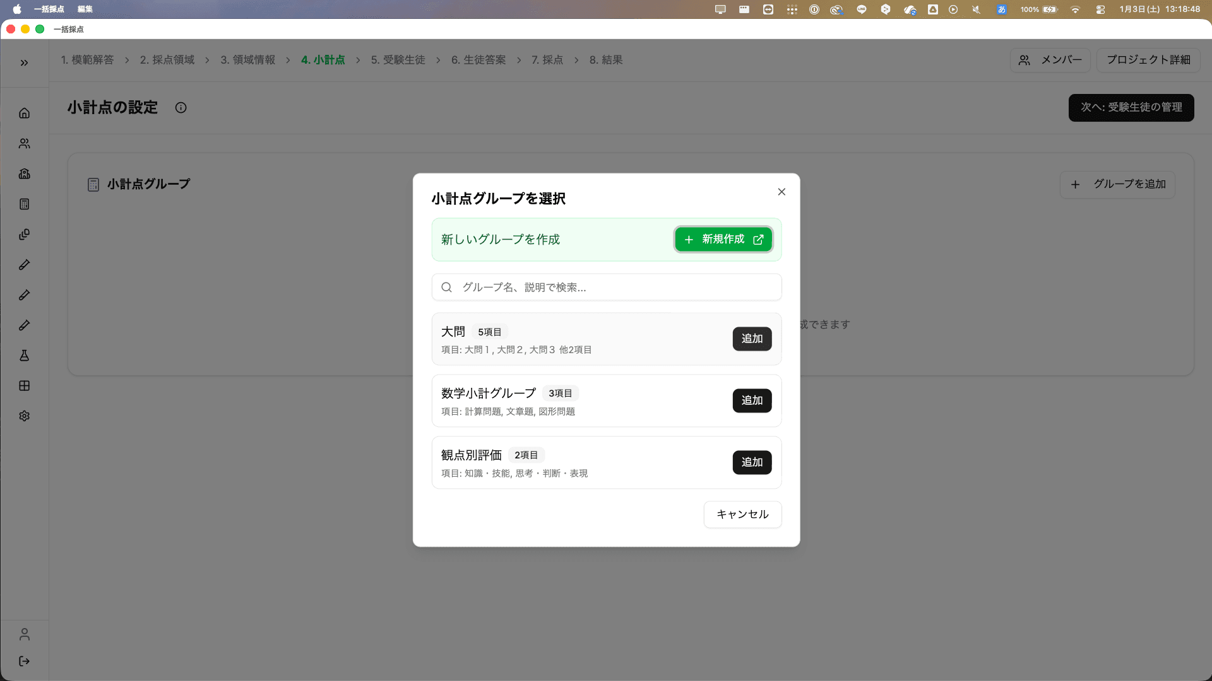Open the info tooltip next to 小計点の設定

point(181,107)
